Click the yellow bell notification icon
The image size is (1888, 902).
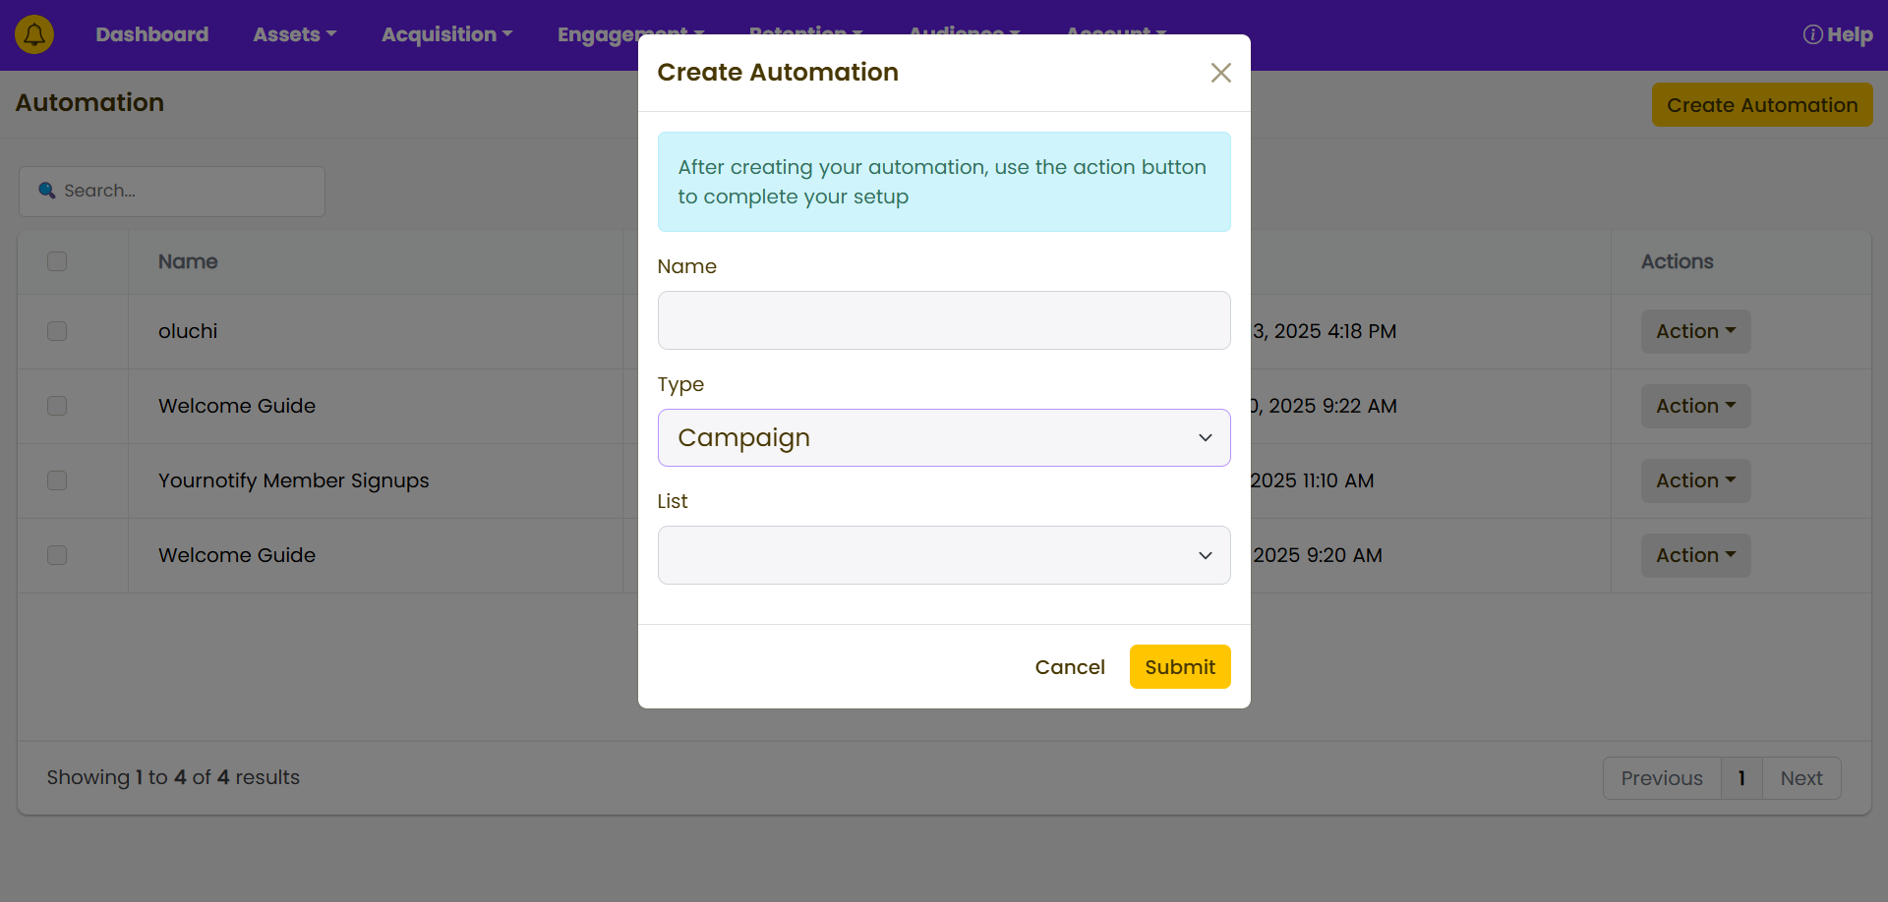[x=34, y=34]
